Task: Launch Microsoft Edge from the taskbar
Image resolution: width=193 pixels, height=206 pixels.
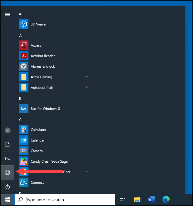Action: (x=166, y=200)
